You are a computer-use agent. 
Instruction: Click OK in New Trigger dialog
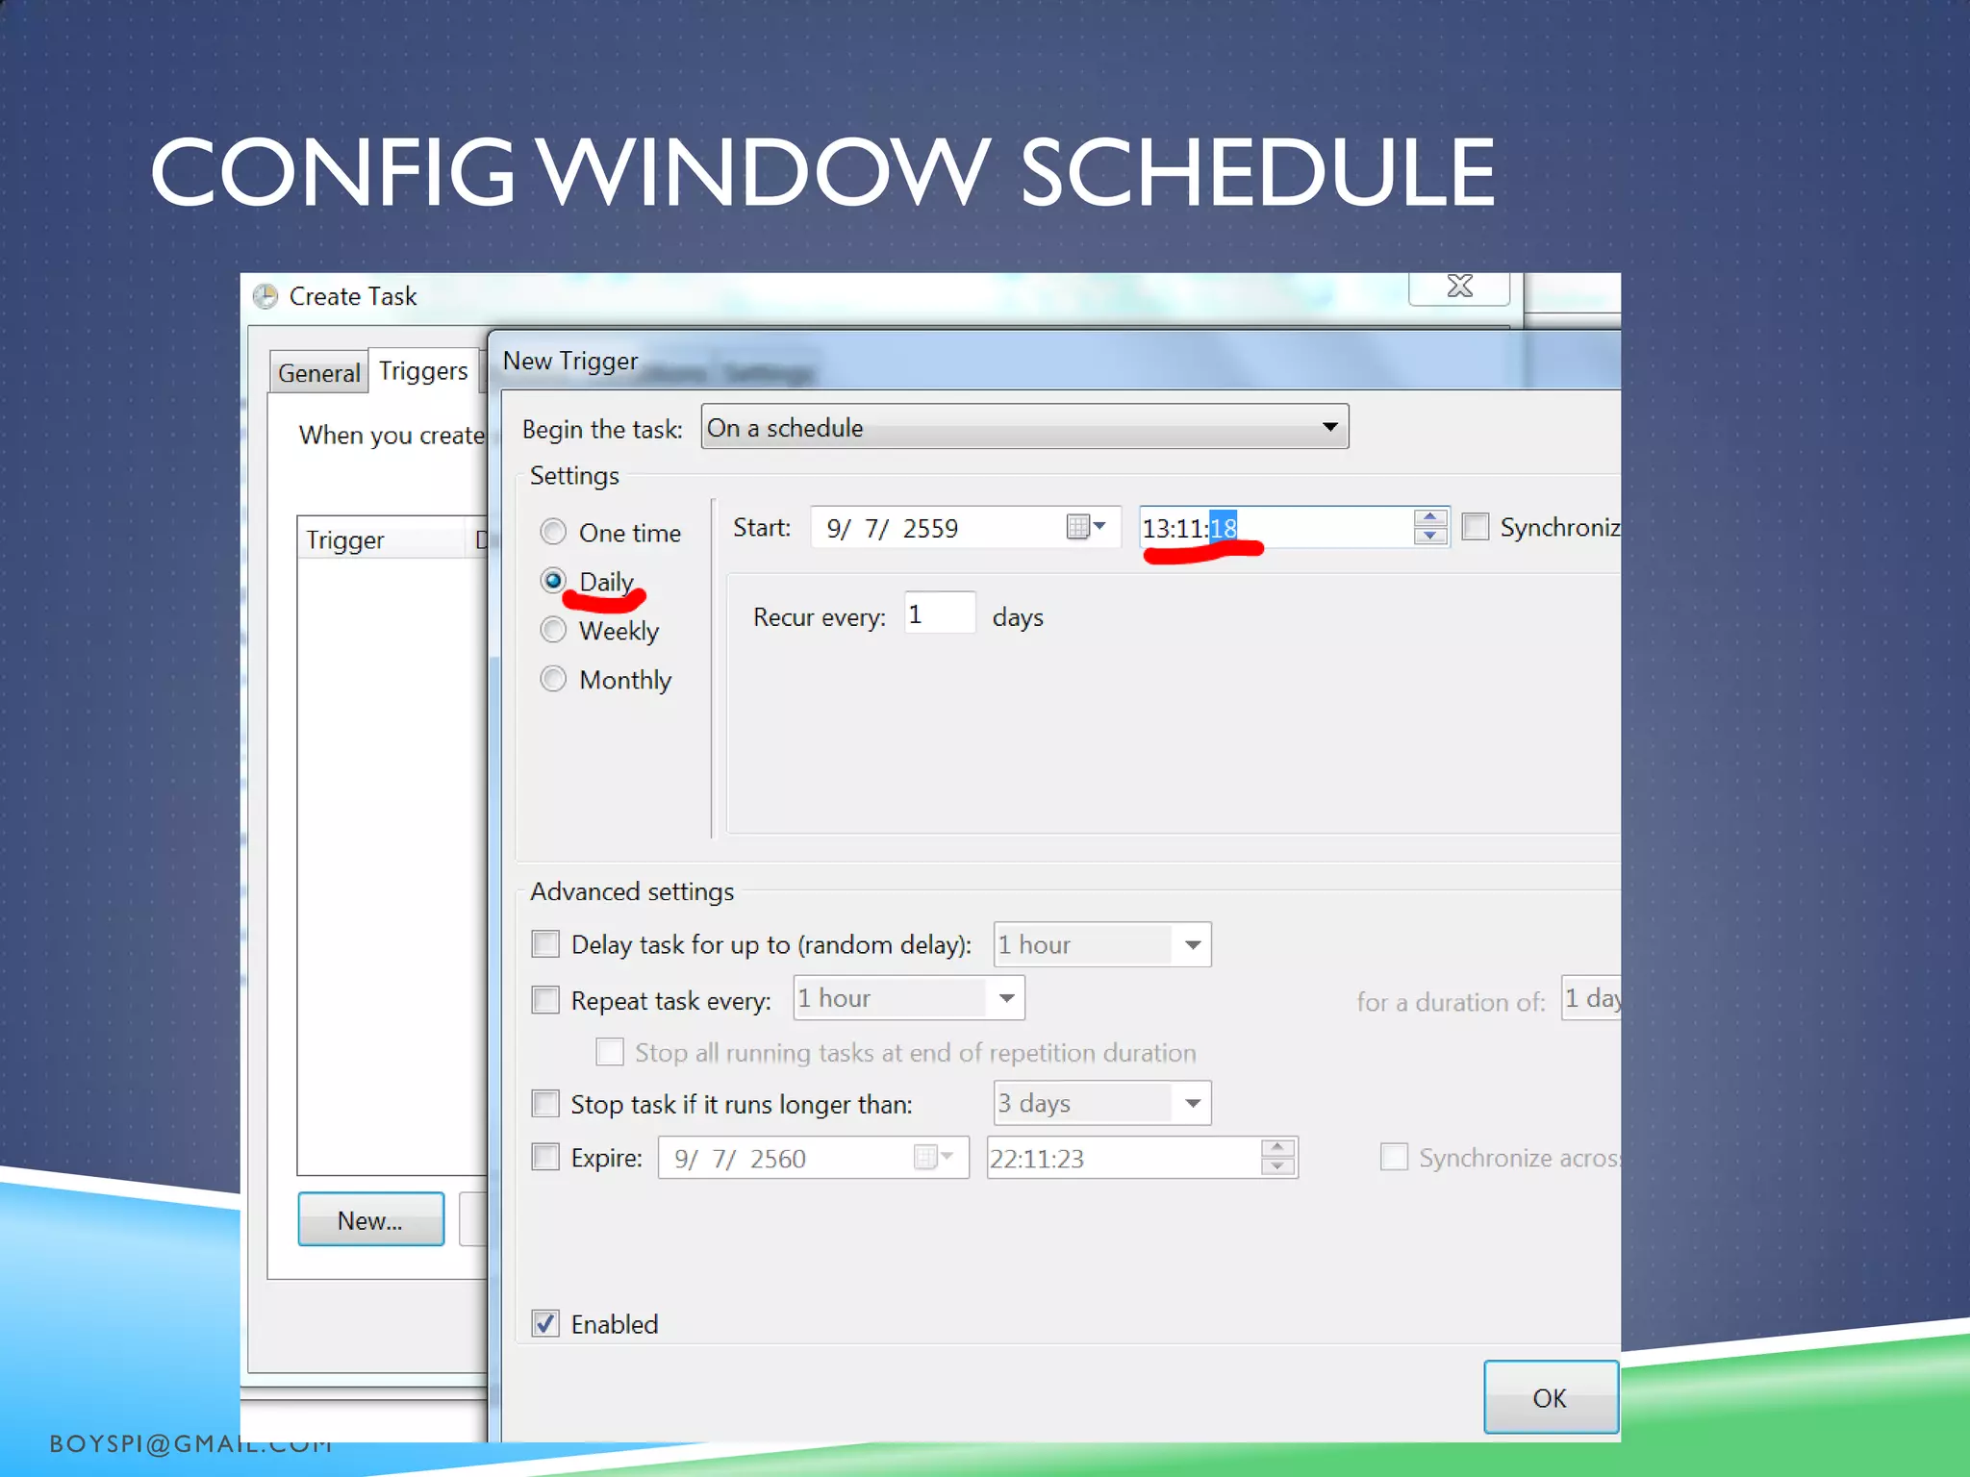(1551, 1397)
